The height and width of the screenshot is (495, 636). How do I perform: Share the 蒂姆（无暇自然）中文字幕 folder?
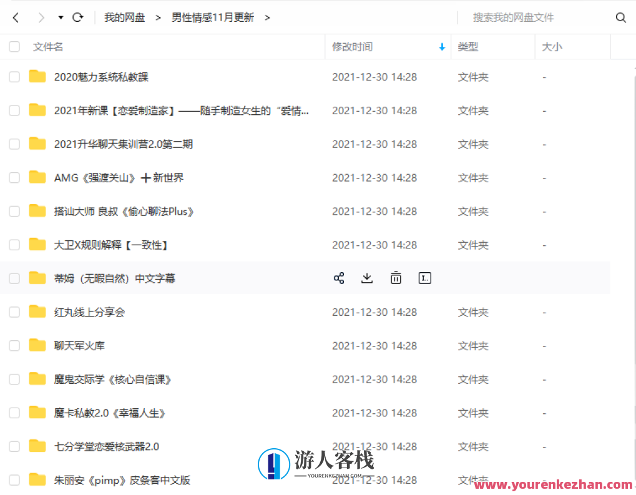coord(339,278)
